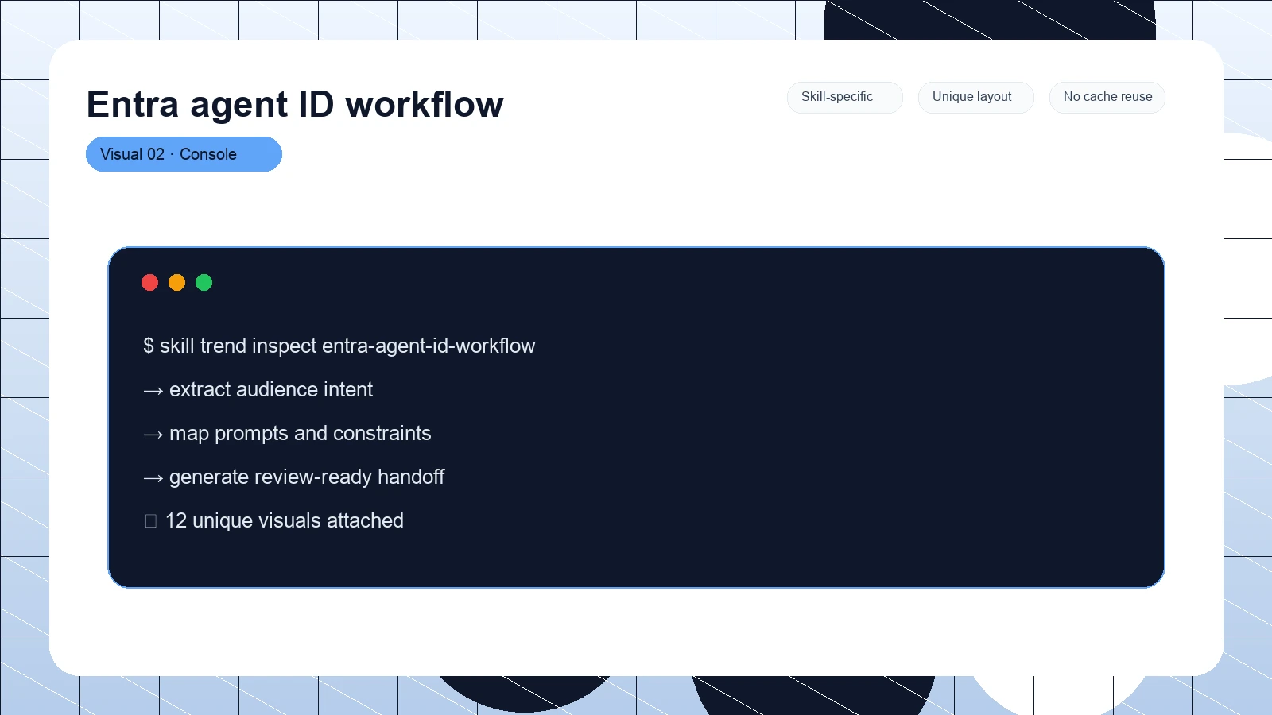The height and width of the screenshot is (715, 1272).
Task: Click the map prompts and constraints line
Action: pyautogui.click(x=287, y=433)
